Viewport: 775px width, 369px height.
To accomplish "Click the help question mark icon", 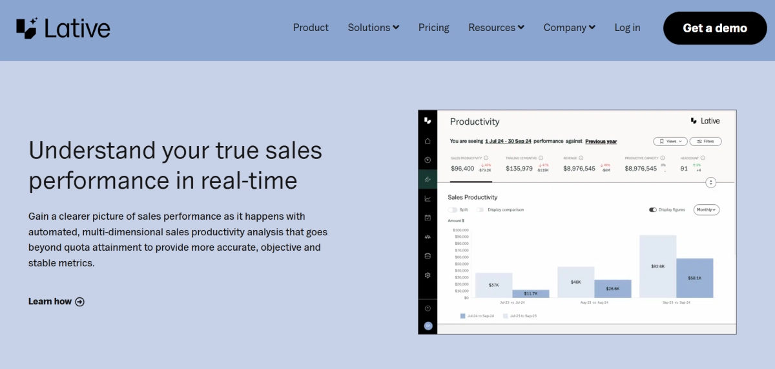I will pyautogui.click(x=428, y=308).
